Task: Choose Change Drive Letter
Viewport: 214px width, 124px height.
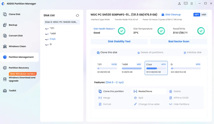Action: 147,104
